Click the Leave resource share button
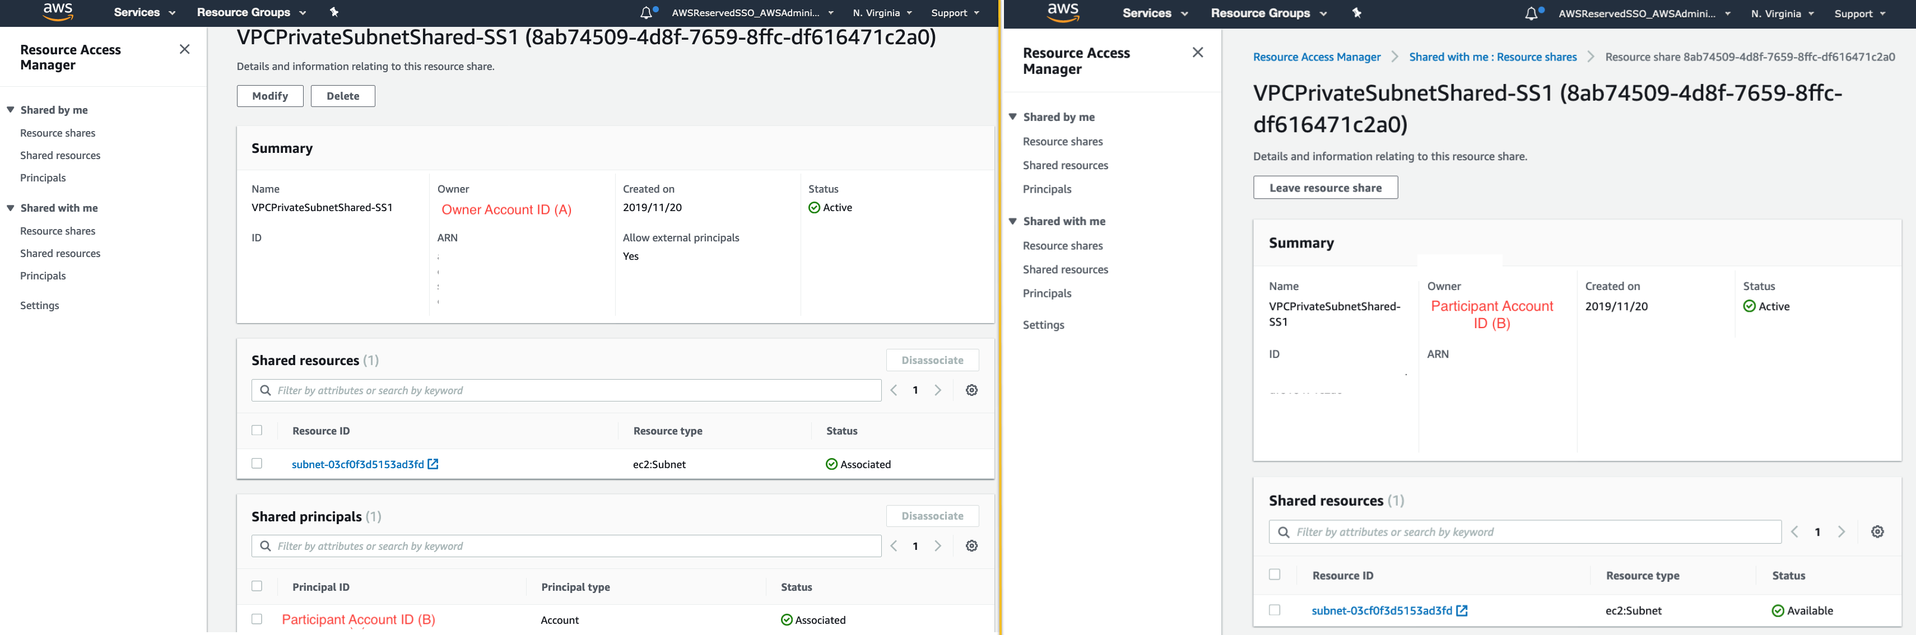Image resolution: width=1916 pixels, height=635 pixels. [1325, 188]
